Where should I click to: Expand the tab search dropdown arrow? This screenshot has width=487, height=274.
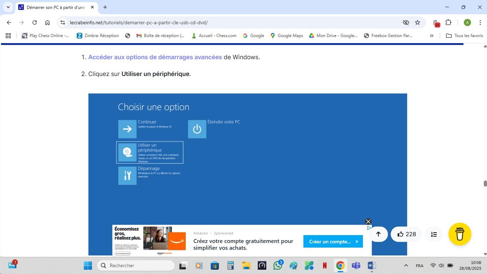point(8,7)
